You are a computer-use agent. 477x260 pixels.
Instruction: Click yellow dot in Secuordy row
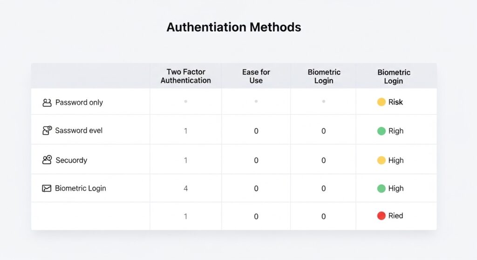381,160
